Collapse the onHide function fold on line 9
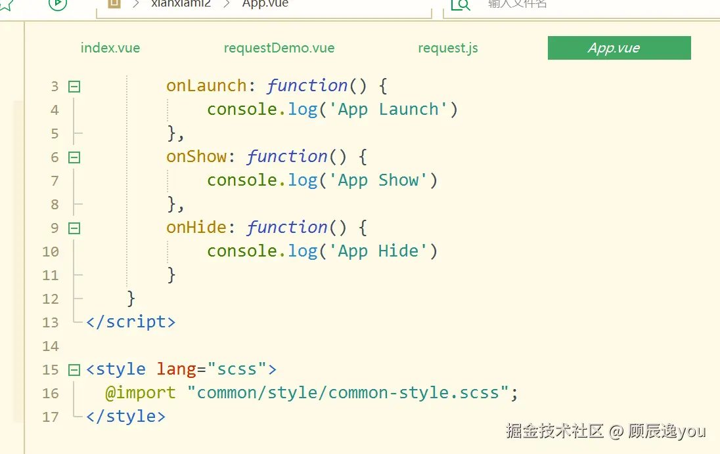The image size is (720, 454). [x=74, y=228]
